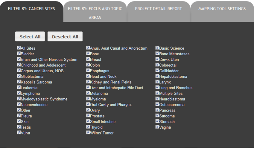254x148 pixels.
Task: Uncheck the Thyroid checkbox
Action: (88, 127)
